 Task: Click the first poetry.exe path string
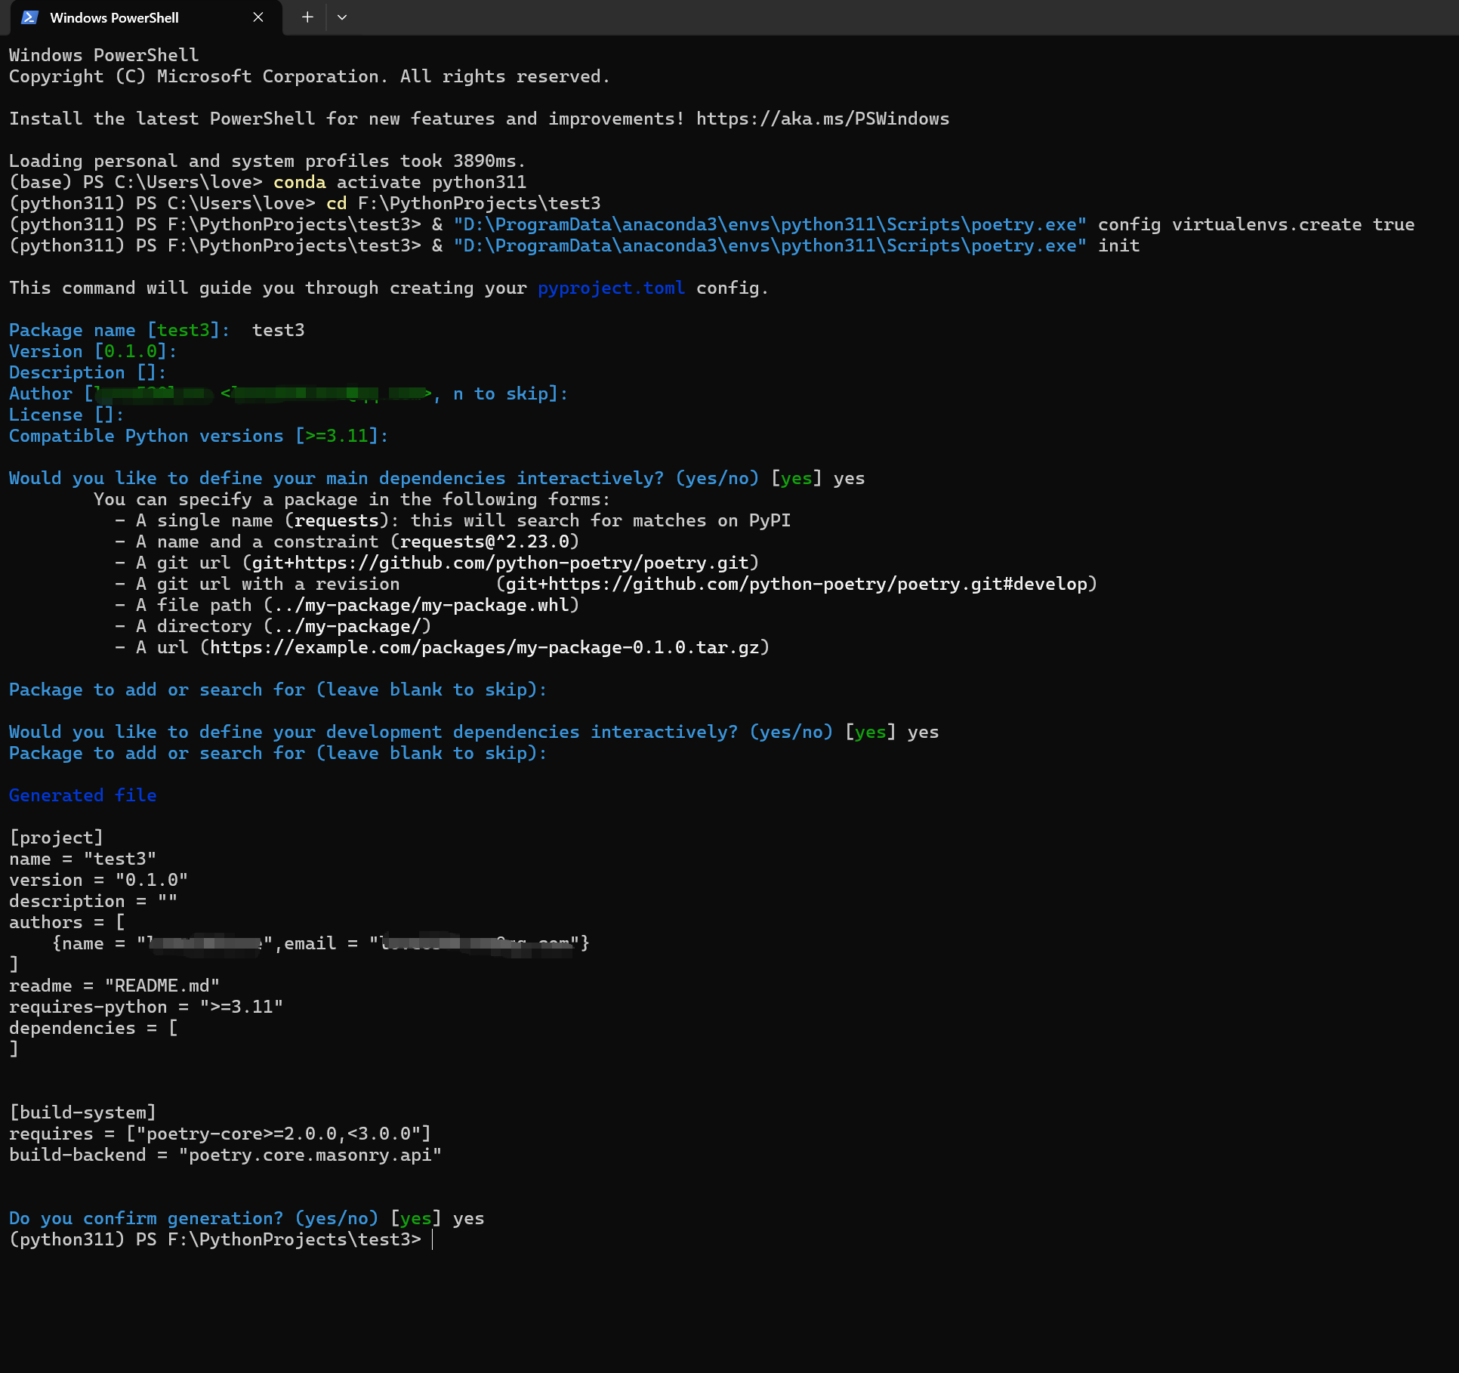770,224
